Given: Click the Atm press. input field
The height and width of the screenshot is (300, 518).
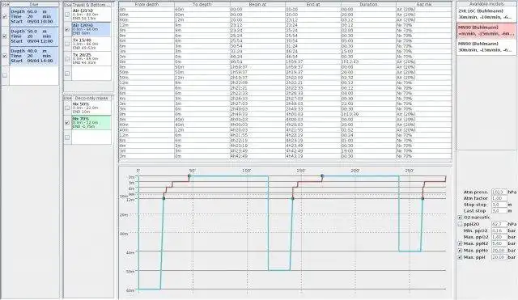Looking at the screenshot, I should click(x=499, y=192).
